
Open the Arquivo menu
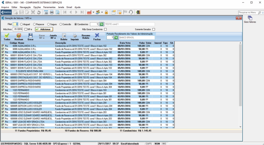[x=5, y=7]
